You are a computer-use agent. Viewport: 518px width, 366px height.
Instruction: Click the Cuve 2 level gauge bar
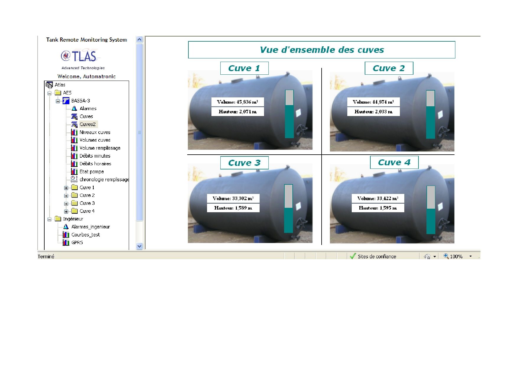431,115
